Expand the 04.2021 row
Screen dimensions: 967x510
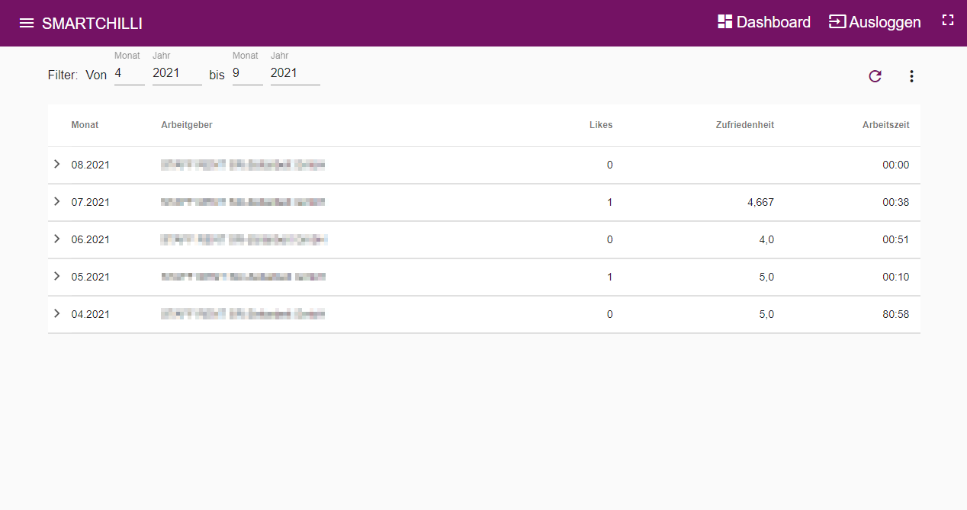pyautogui.click(x=57, y=313)
